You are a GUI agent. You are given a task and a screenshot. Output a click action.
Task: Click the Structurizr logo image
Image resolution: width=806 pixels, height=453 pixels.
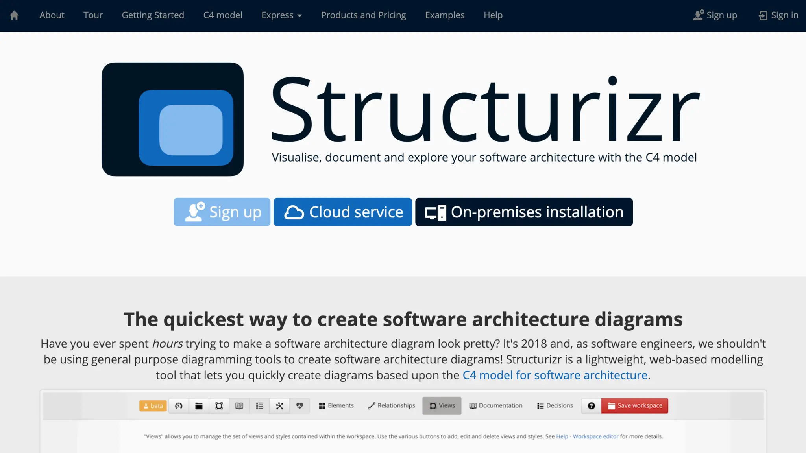(172, 119)
